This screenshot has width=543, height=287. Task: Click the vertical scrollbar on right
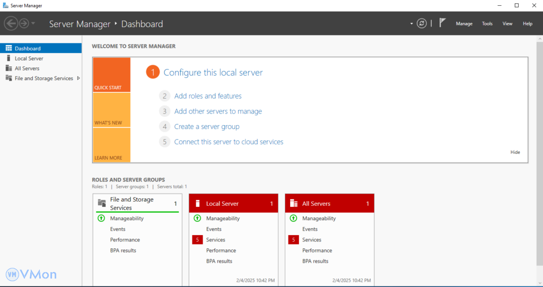click(x=539, y=159)
